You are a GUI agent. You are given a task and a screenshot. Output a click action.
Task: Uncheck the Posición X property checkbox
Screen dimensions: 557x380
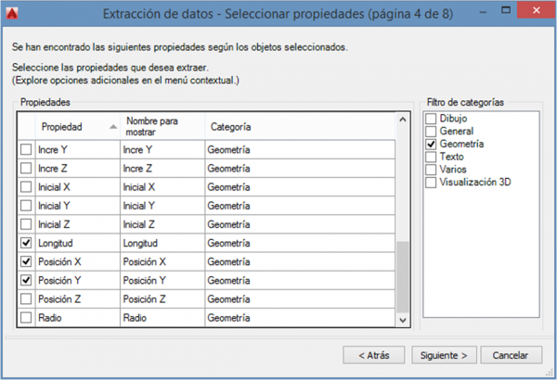[x=26, y=261]
